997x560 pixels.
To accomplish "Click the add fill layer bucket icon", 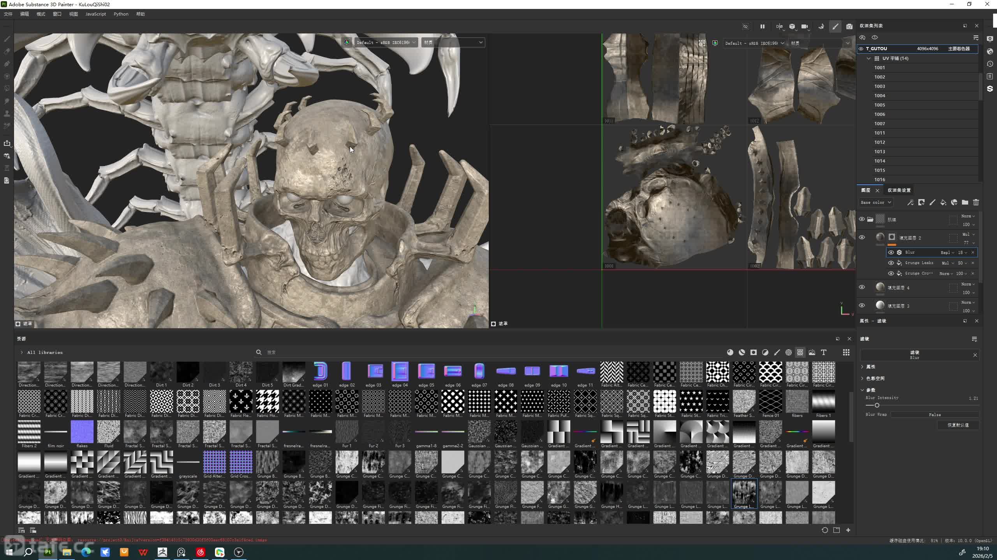I will point(943,202).
